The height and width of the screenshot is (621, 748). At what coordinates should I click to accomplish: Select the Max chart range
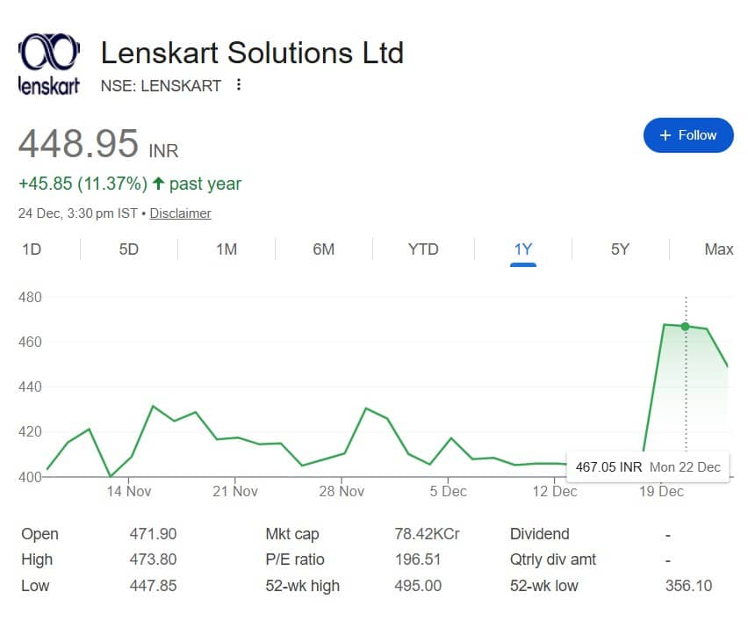[718, 249]
